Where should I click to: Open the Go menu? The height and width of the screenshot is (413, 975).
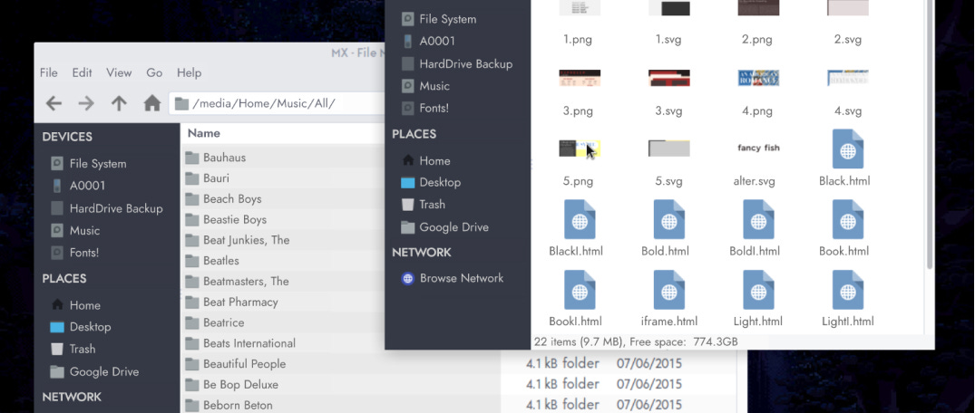154,72
